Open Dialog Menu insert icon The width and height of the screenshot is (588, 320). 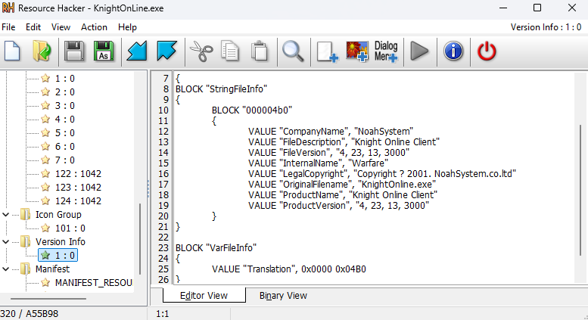click(386, 51)
